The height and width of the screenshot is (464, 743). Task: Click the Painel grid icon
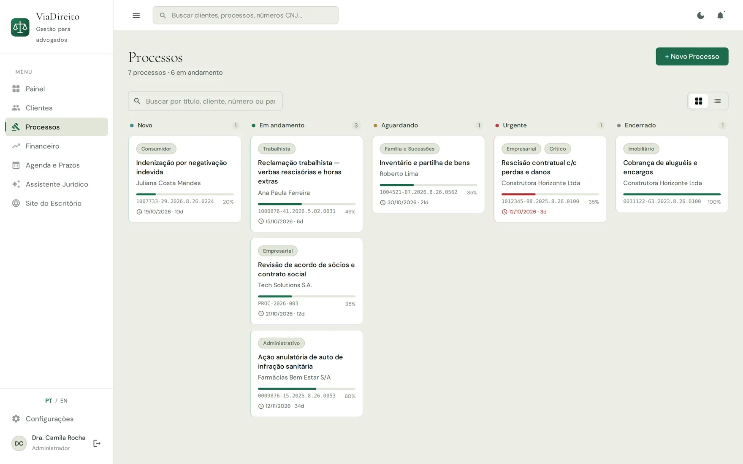pyautogui.click(x=16, y=89)
